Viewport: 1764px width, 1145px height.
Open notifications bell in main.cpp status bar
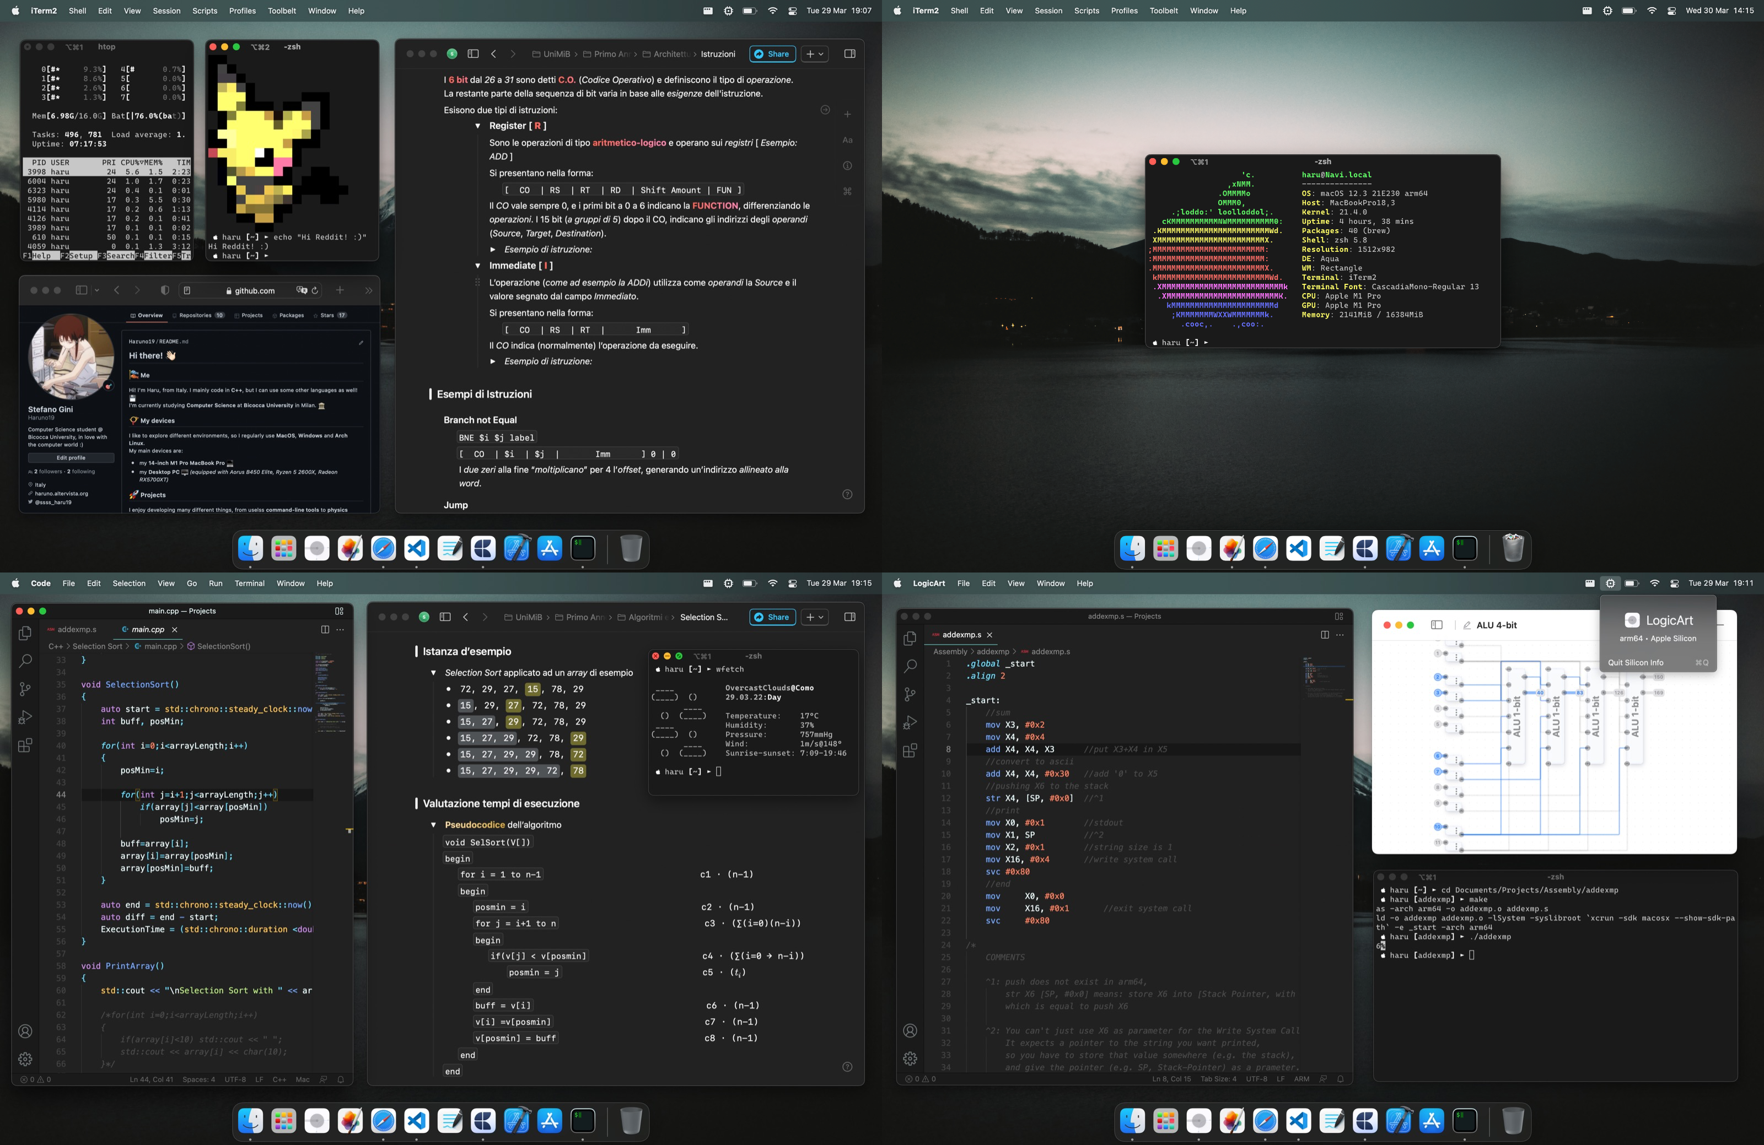[x=341, y=1079]
